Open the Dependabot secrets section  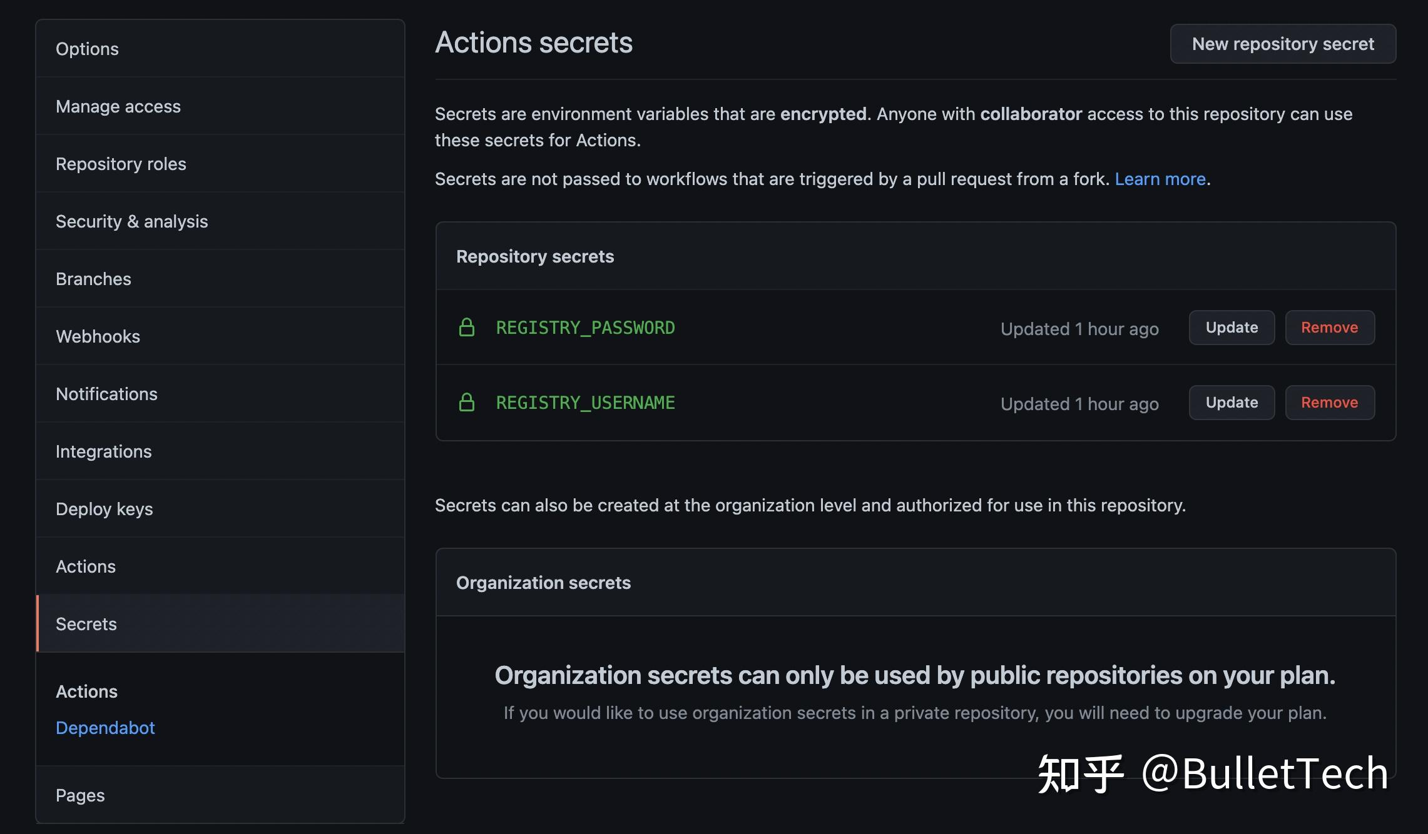coord(105,728)
